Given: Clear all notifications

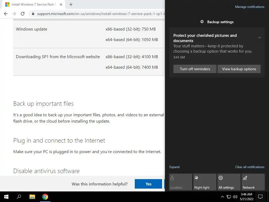Looking at the screenshot, I should click(x=250, y=167).
